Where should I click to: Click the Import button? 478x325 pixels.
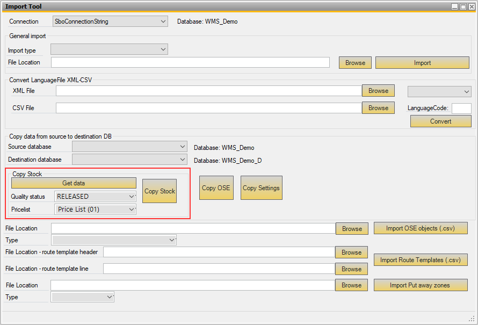(422, 63)
